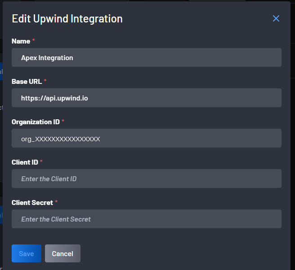Cancel editing the integration

[63, 253]
